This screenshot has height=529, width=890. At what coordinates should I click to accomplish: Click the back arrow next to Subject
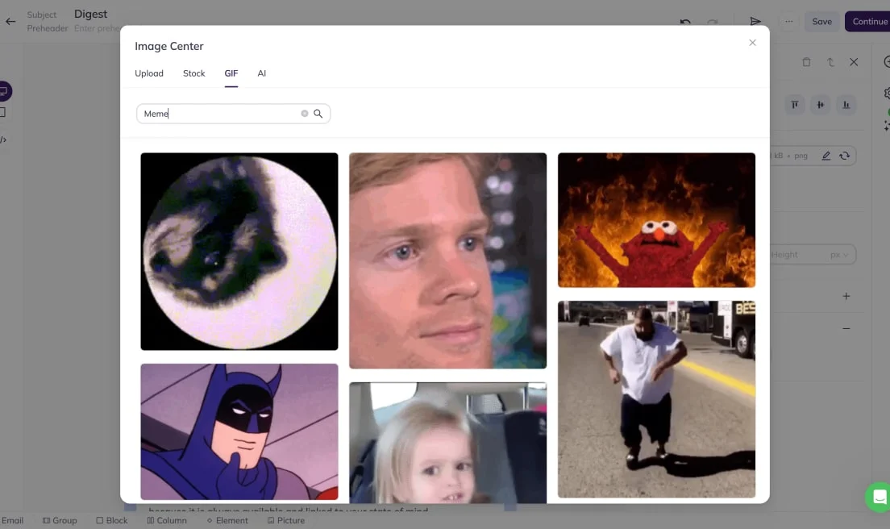coord(10,22)
